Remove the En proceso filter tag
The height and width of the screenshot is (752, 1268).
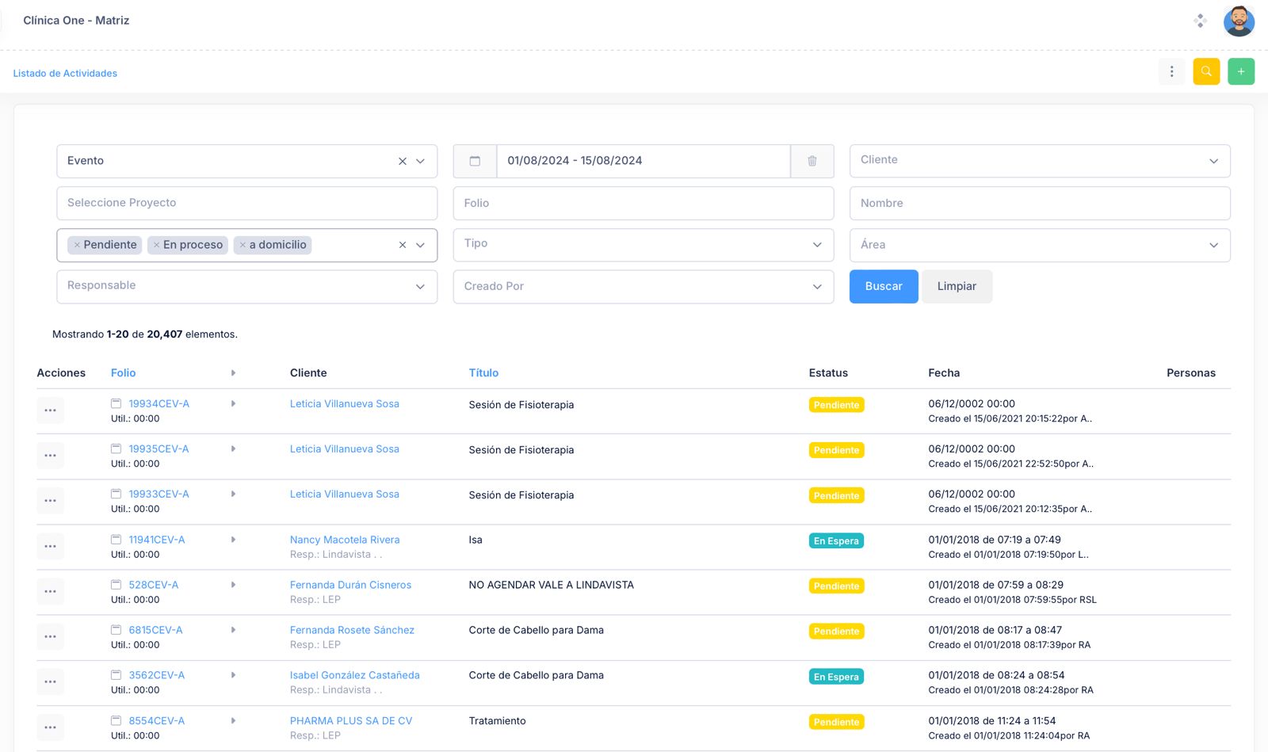pyautogui.click(x=157, y=246)
